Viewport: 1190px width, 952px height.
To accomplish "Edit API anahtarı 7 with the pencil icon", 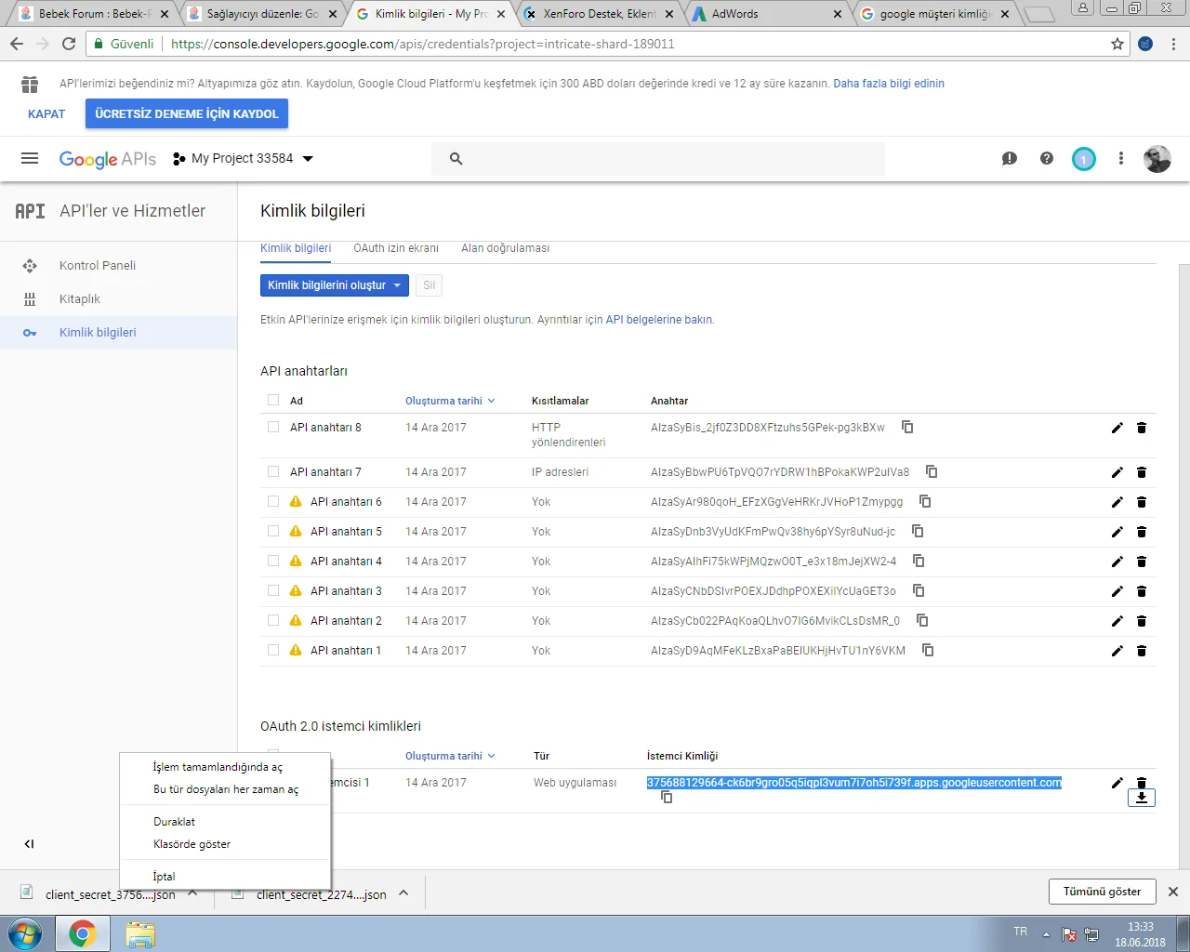I will tap(1117, 472).
